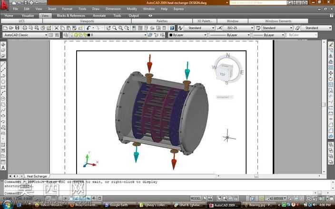The height and width of the screenshot is (209, 335).
Task: Copy selection using the Copy icon
Action: coord(62,28)
